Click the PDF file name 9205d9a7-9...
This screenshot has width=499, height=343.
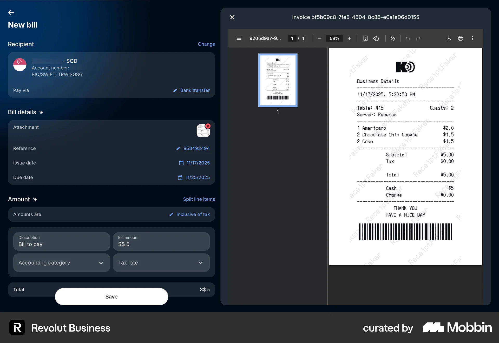[x=265, y=38]
